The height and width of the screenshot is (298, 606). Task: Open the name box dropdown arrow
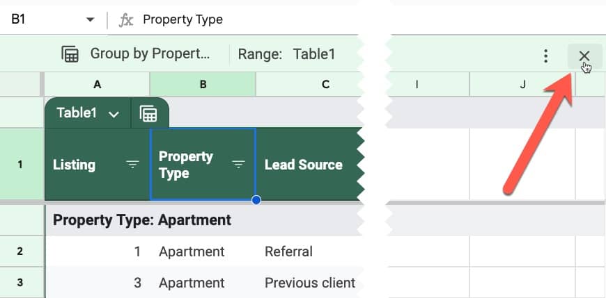[x=90, y=19]
